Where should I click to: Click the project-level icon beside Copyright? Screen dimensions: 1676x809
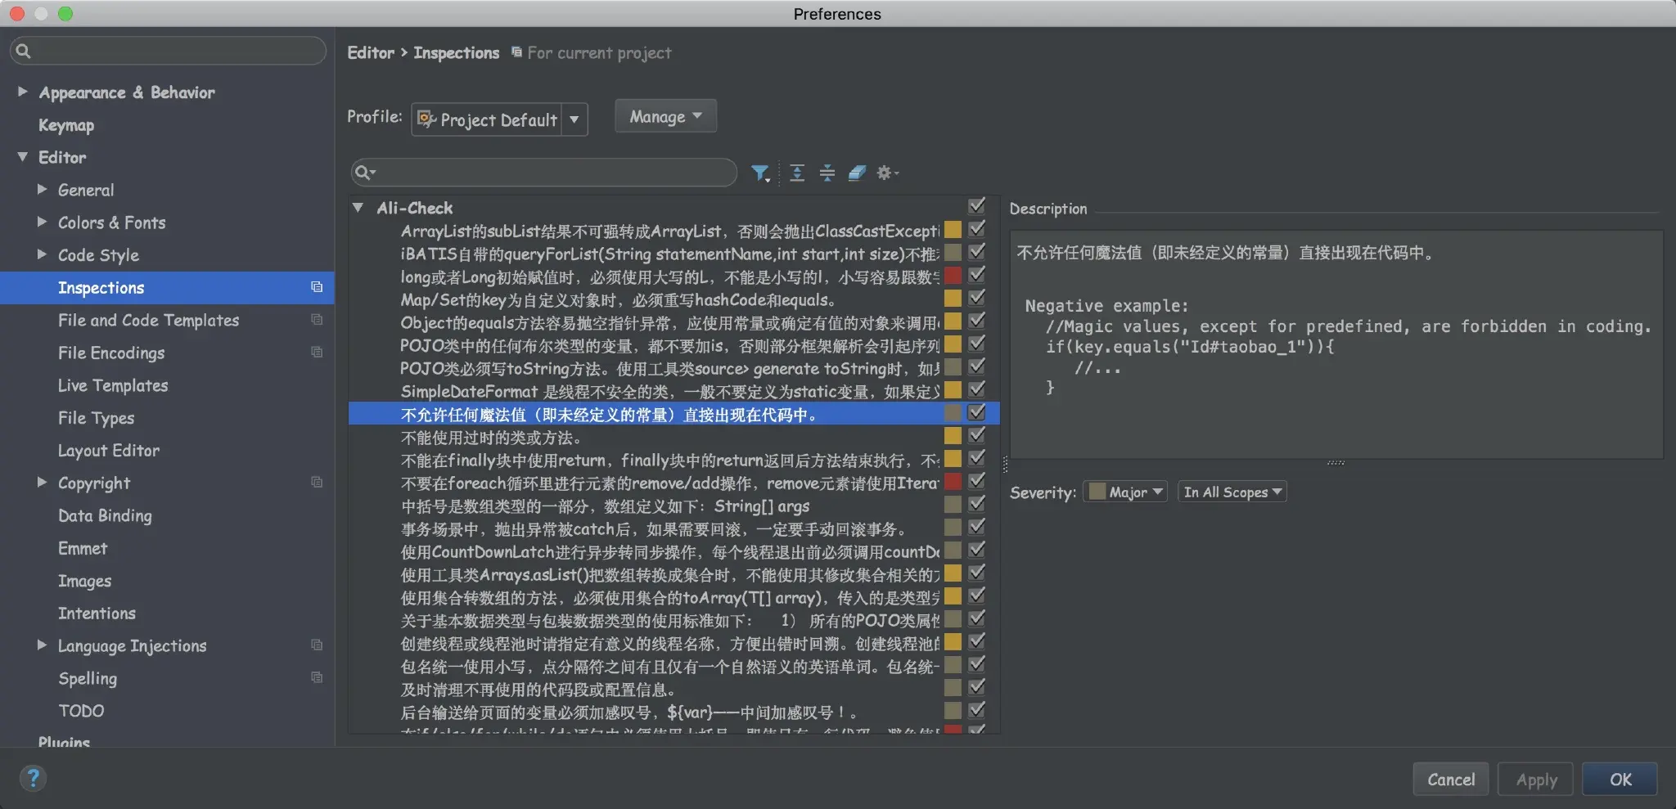click(317, 483)
